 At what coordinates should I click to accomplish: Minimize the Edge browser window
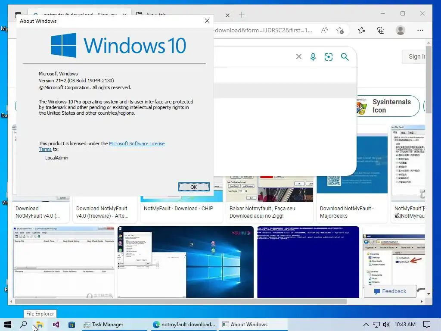click(x=383, y=13)
